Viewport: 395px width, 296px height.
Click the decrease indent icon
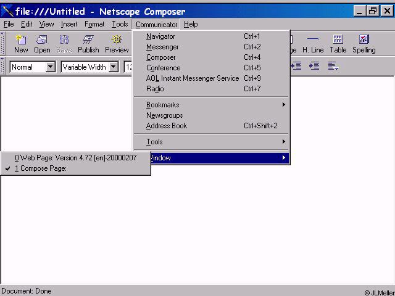pyautogui.click(x=296, y=66)
